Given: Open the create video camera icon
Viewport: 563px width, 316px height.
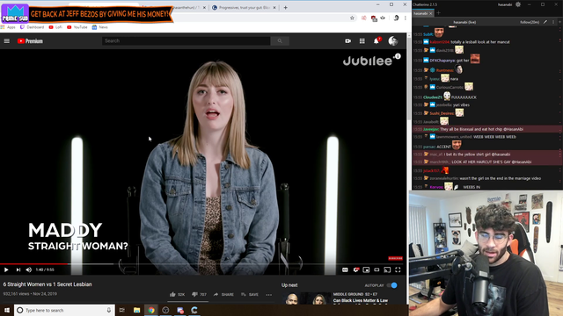Looking at the screenshot, I should 348,41.
